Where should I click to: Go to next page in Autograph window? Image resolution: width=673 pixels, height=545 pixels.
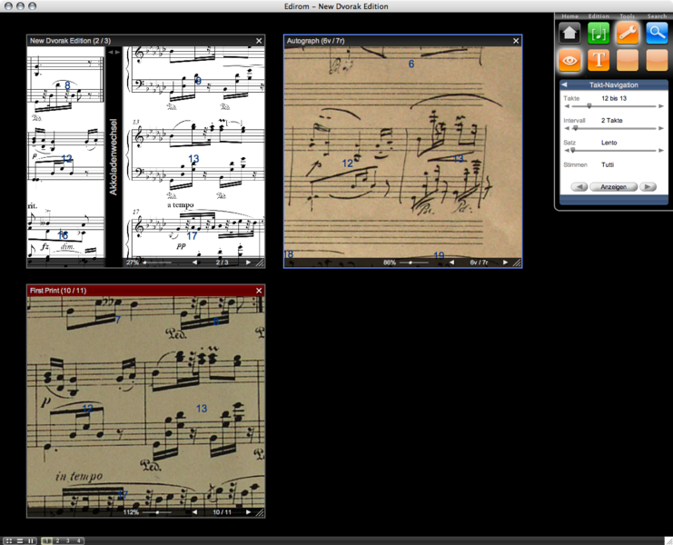(x=506, y=263)
